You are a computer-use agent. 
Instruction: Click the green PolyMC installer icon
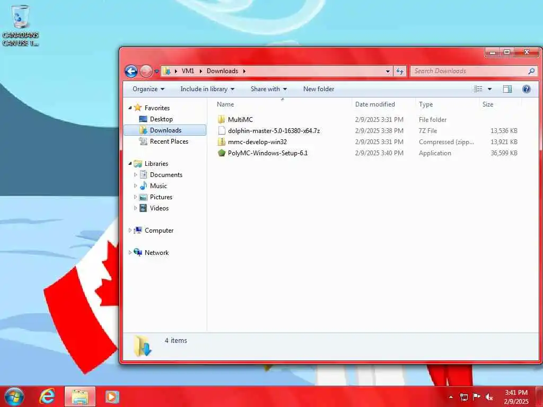[222, 153]
